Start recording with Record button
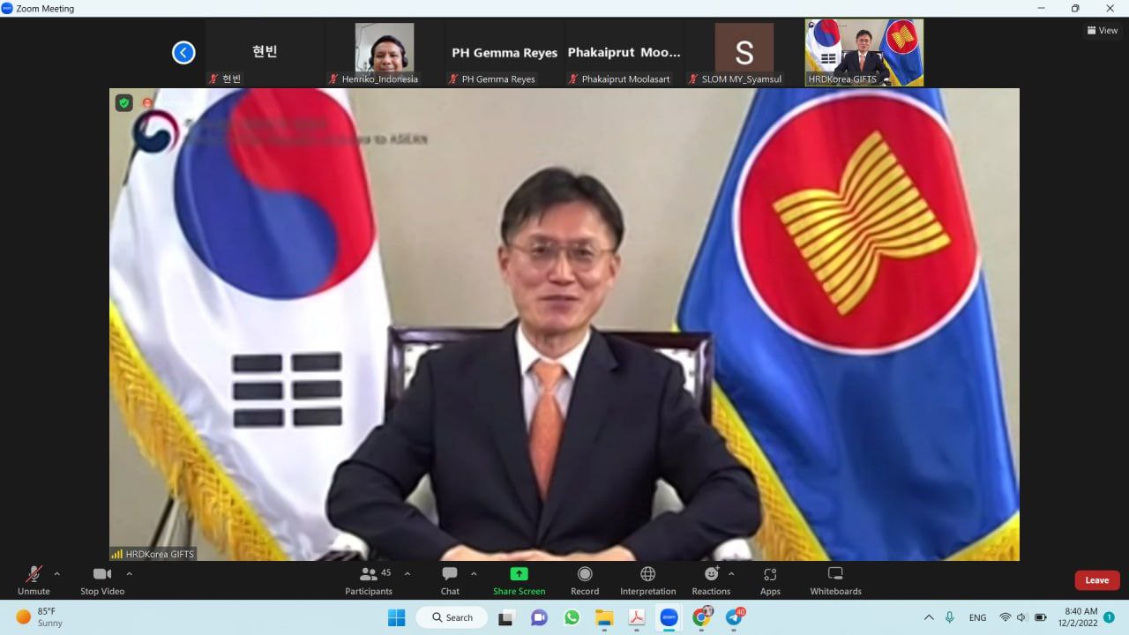 pyautogui.click(x=585, y=580)
